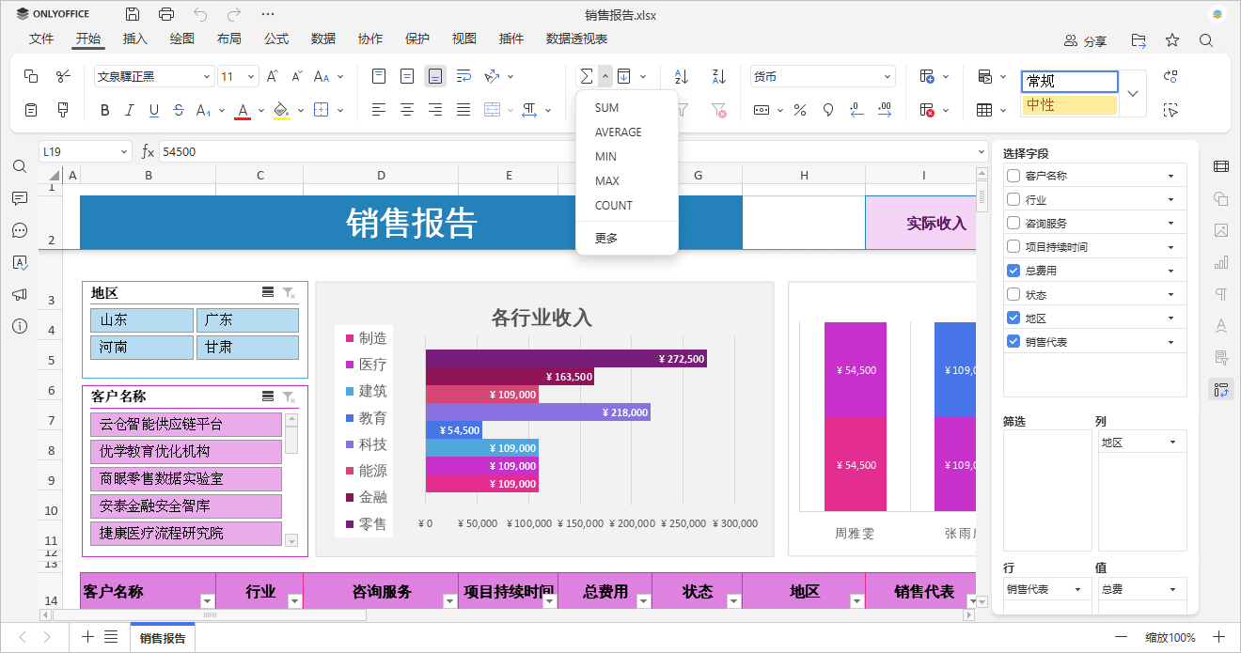Open the Find search sidebar icon

click(20, 166)
